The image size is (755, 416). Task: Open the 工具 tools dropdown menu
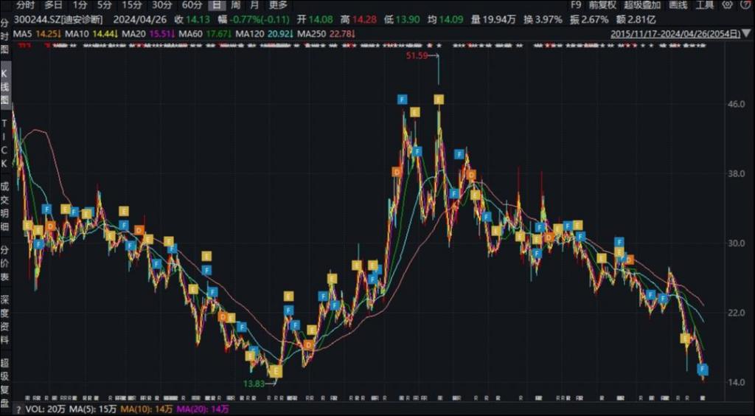click(x=705, y=5)
